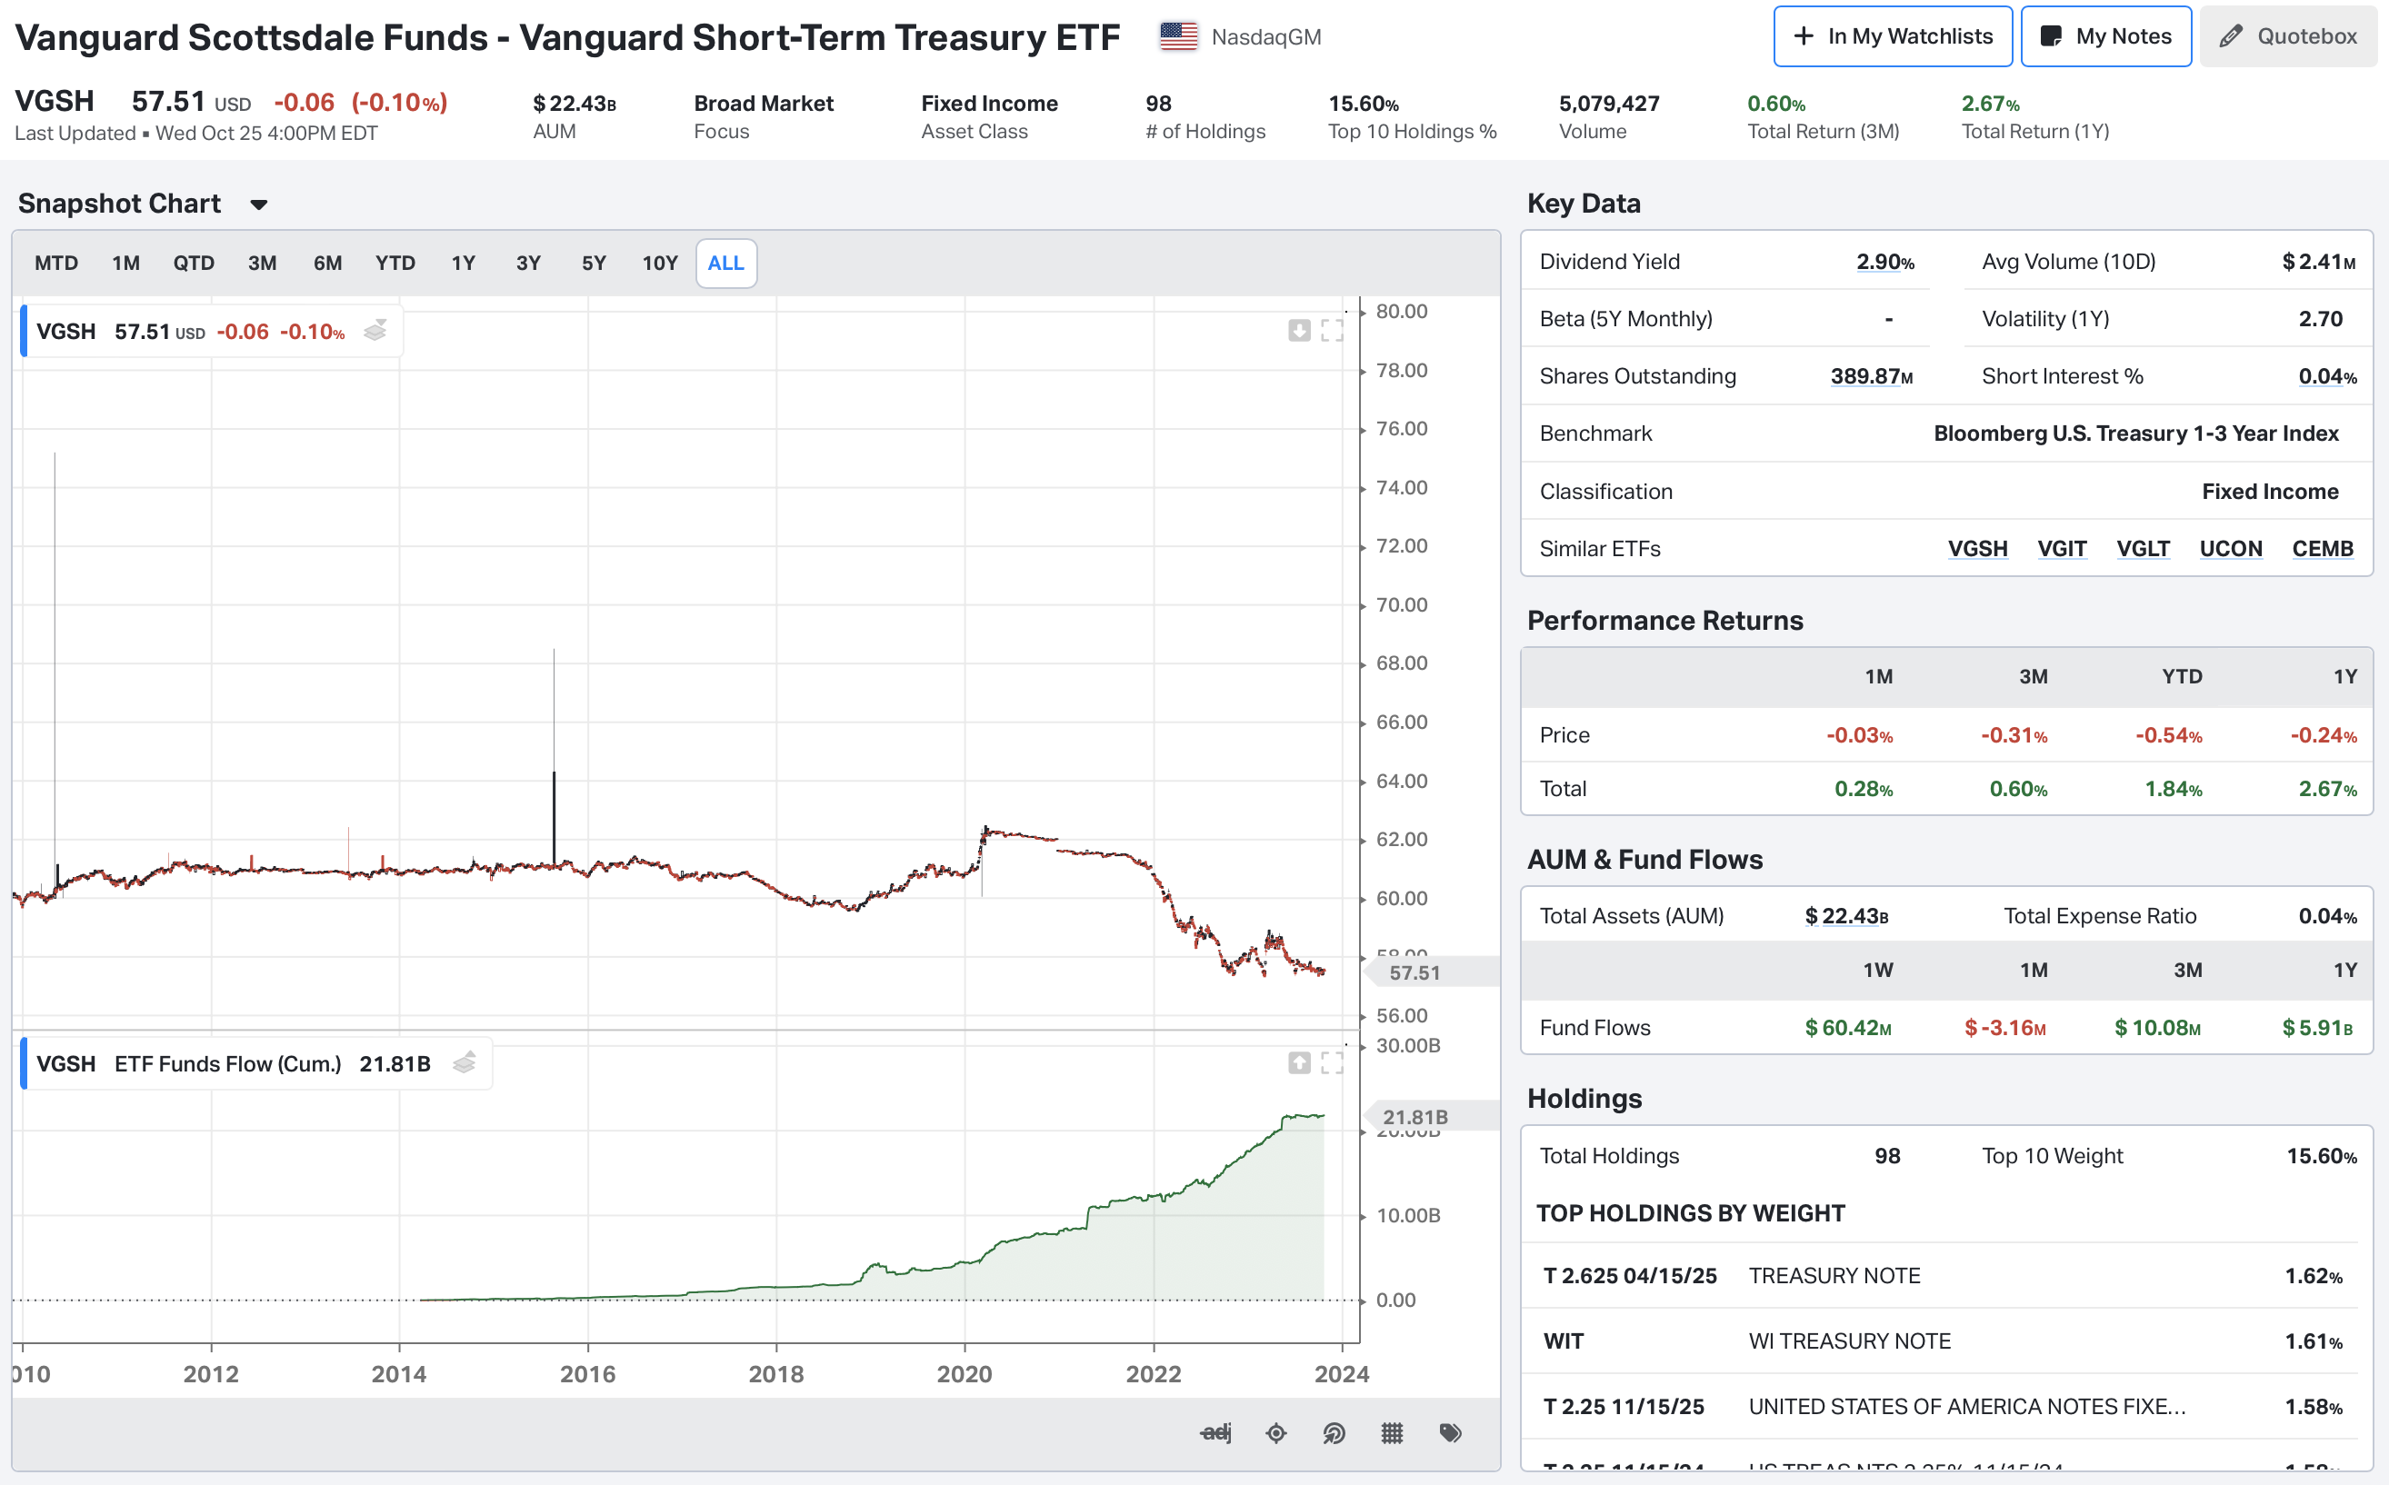Click the 57.51 price axis marker
Image resolution: width=2389 pixels, height=1485 pixels.
tap(1430, 972)
